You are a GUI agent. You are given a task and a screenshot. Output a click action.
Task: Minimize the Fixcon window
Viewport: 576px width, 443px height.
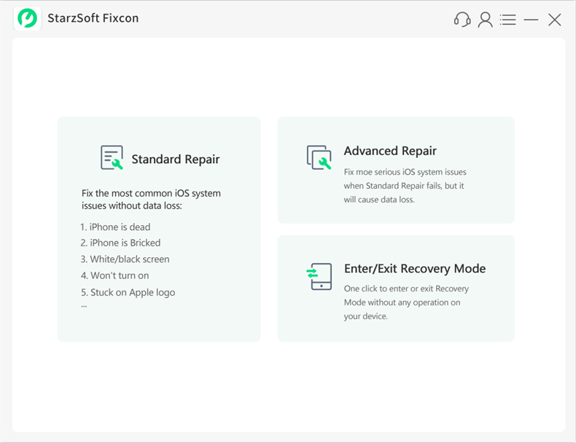pos(531,20)
